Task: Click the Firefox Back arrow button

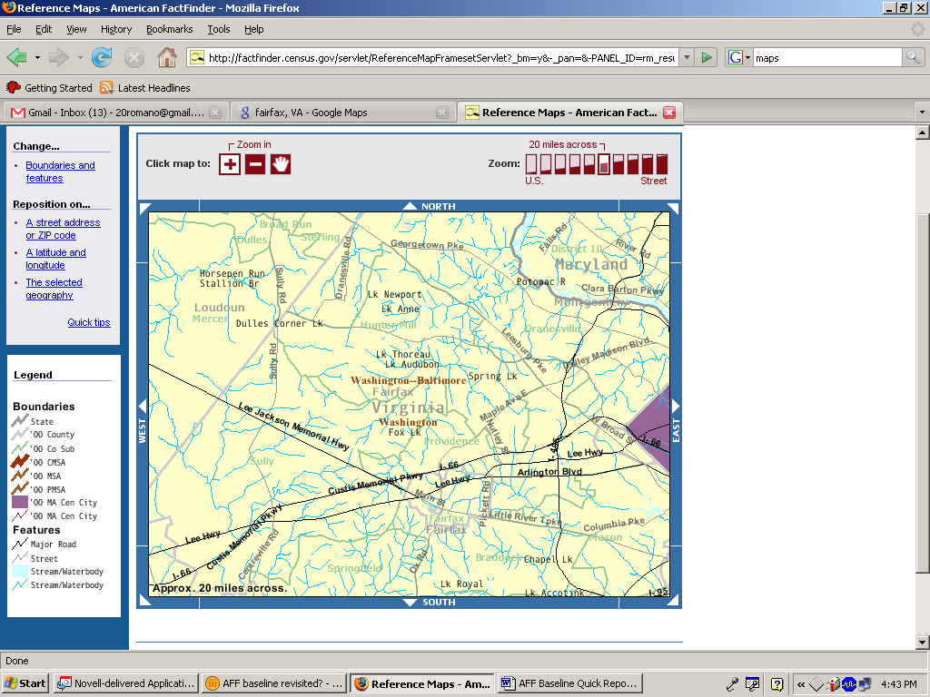Action: tap(16, 57)
